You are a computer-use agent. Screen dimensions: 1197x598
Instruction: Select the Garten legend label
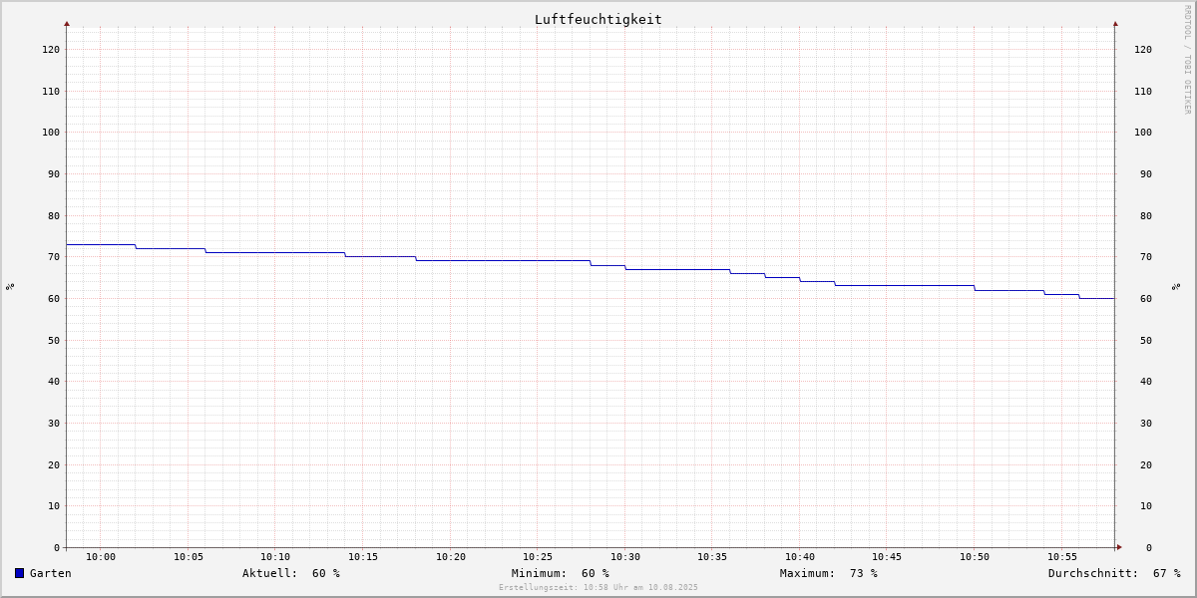click(50, 573)
